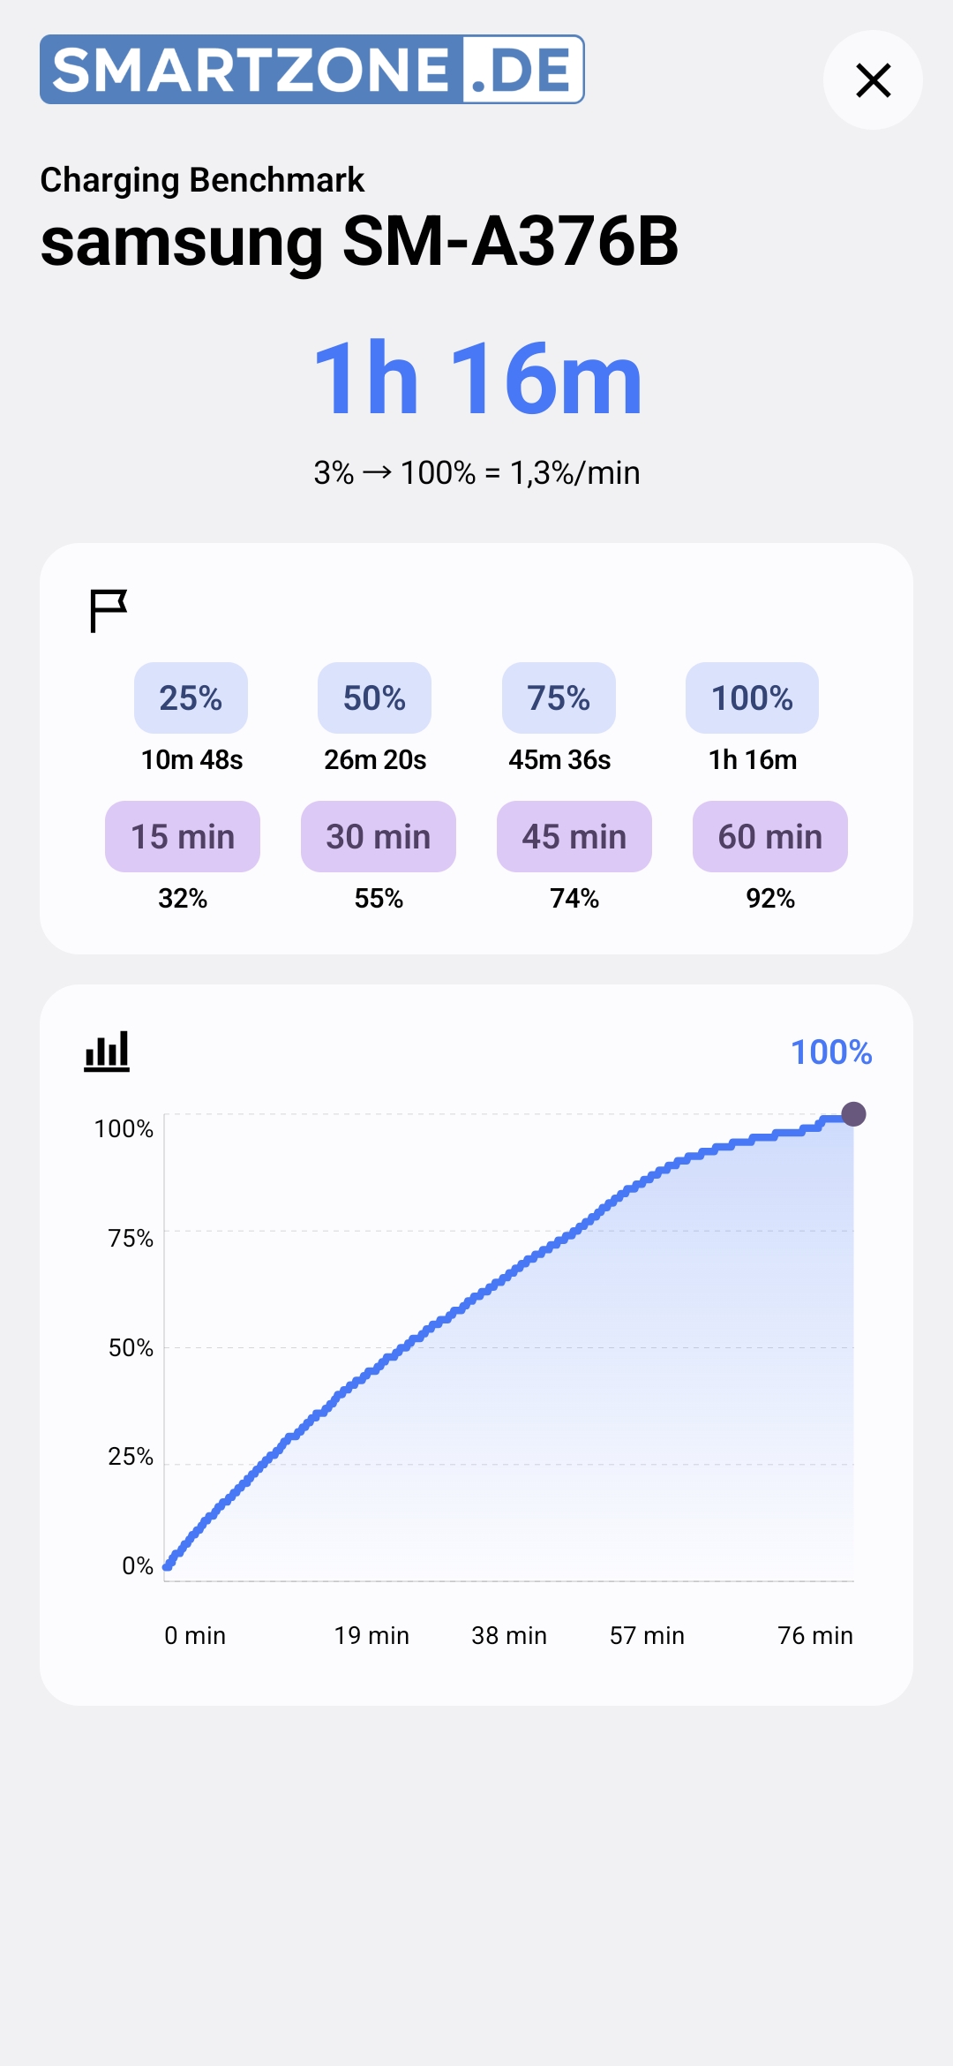
Task: Click the blue 100% chart value label
Action: click(831, 1052)
